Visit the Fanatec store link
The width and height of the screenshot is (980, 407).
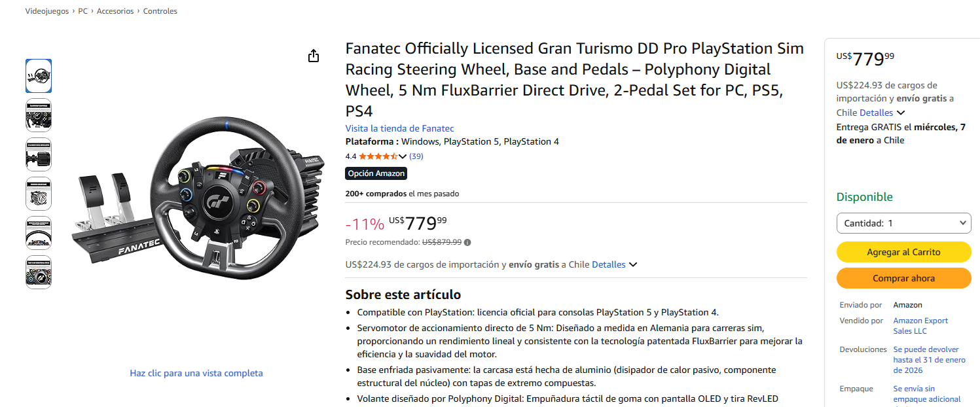coord(399,128)
